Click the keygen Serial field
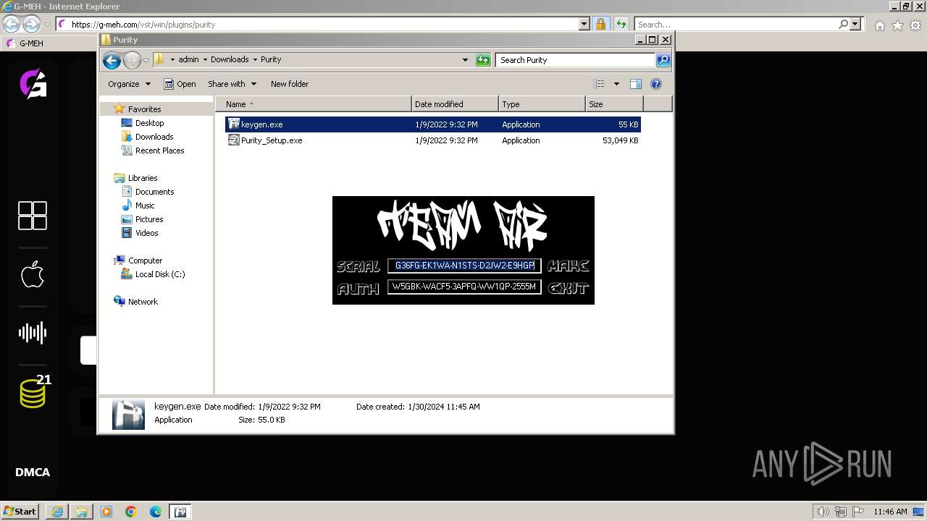 click(464, 266)
